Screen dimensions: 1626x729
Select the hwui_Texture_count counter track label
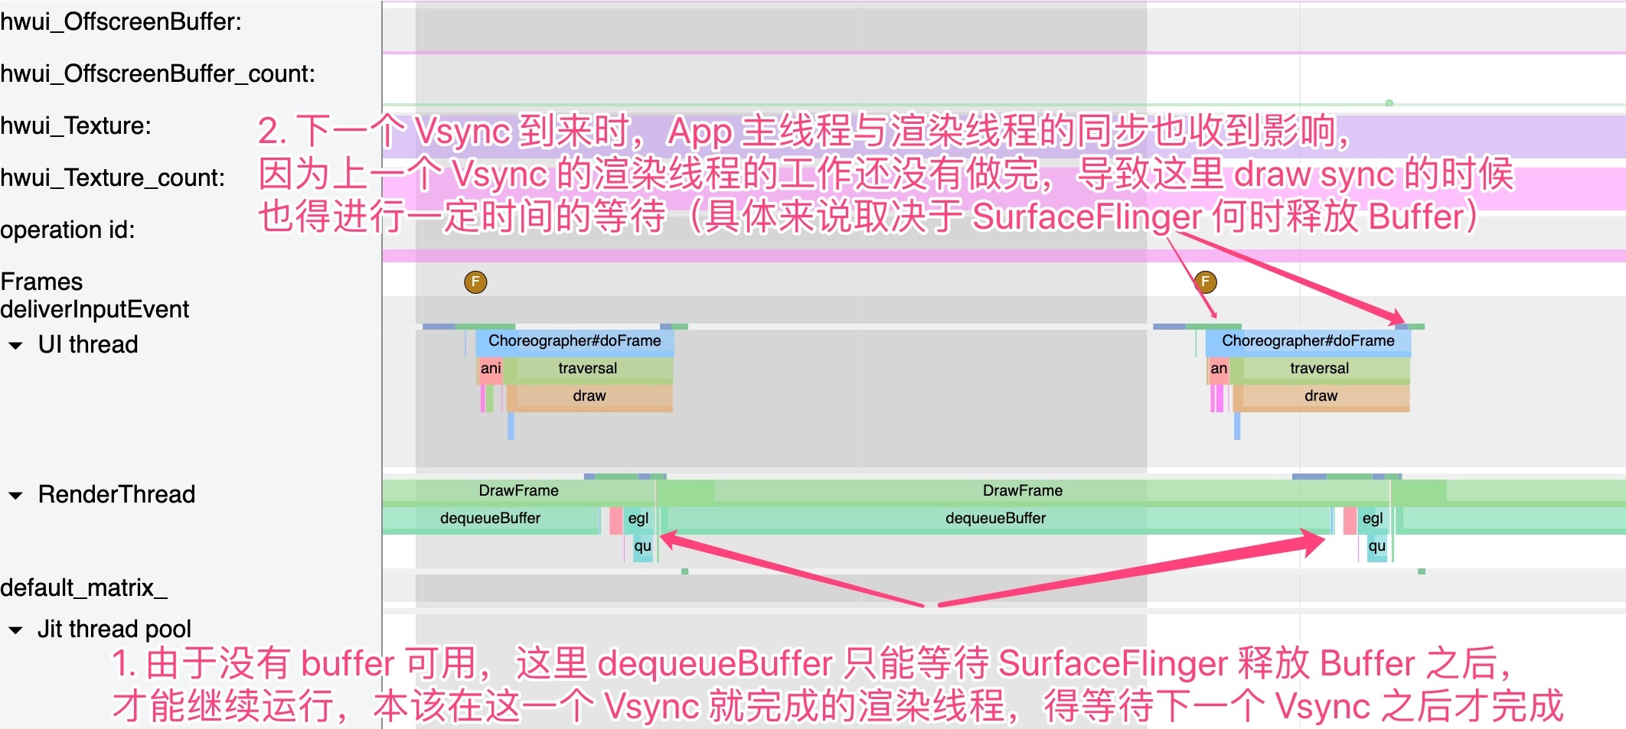click(x=113, y=178)
